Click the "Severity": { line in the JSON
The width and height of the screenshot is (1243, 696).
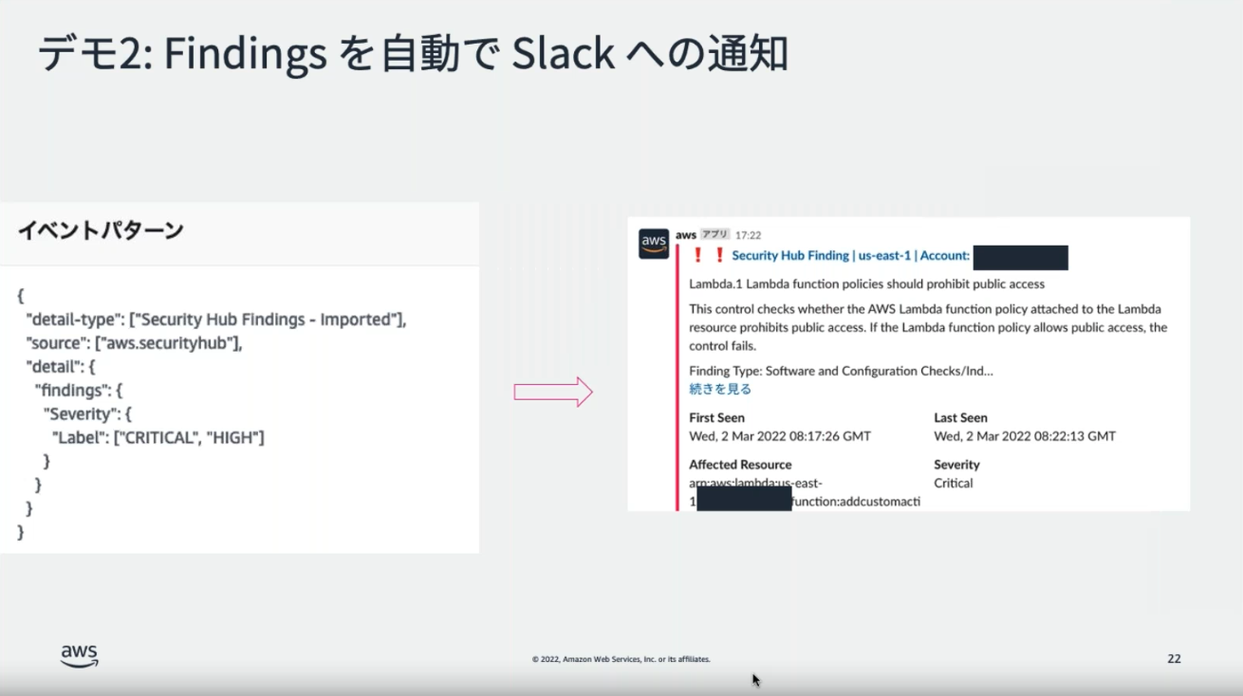87,413
